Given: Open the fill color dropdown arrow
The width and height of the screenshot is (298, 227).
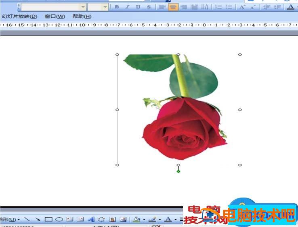Looking at the screenshot, I should (x=144, y=220).
